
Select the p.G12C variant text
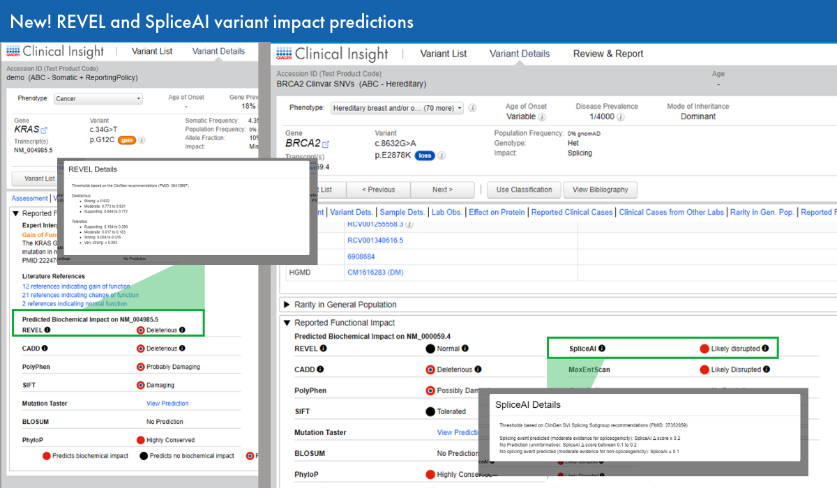102,140
